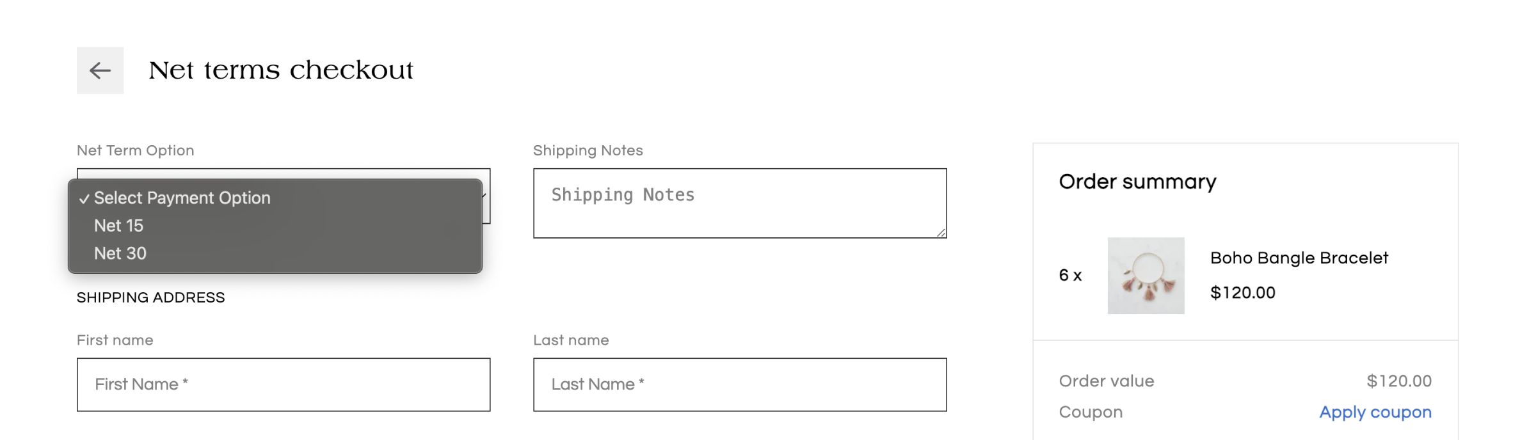The width and height of the screenshot is (1536, 440).
Task: Click the Shipping Notes resize handle
Action: pos(941,233)
